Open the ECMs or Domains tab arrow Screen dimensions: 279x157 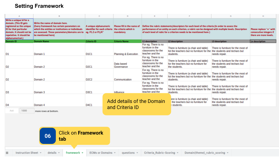[x=115, y=153]
